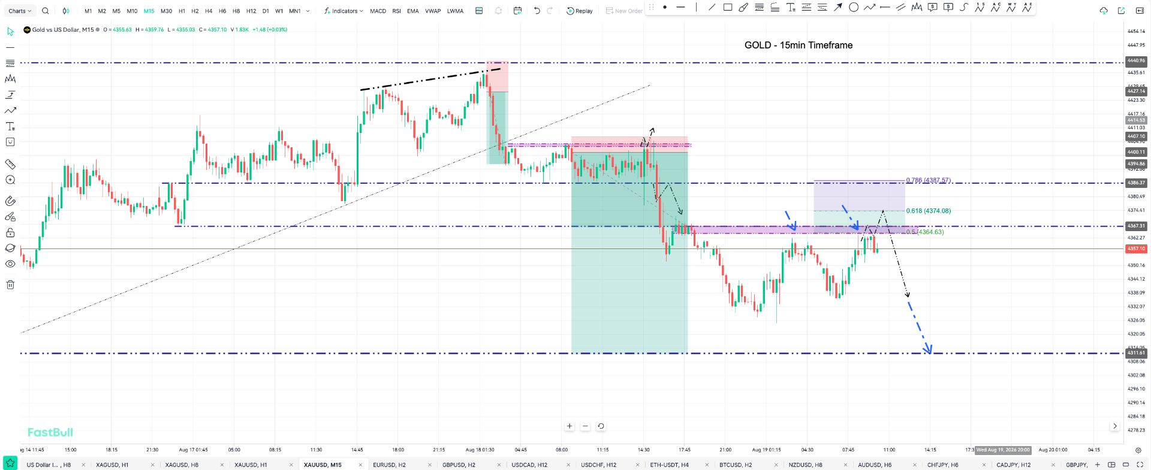Add the EMA indicator
Viewport: 1151px width, 470px height.
(x=413, y=11)
